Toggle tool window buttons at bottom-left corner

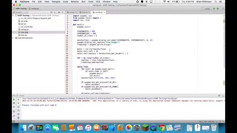click(x=14, y=122)
